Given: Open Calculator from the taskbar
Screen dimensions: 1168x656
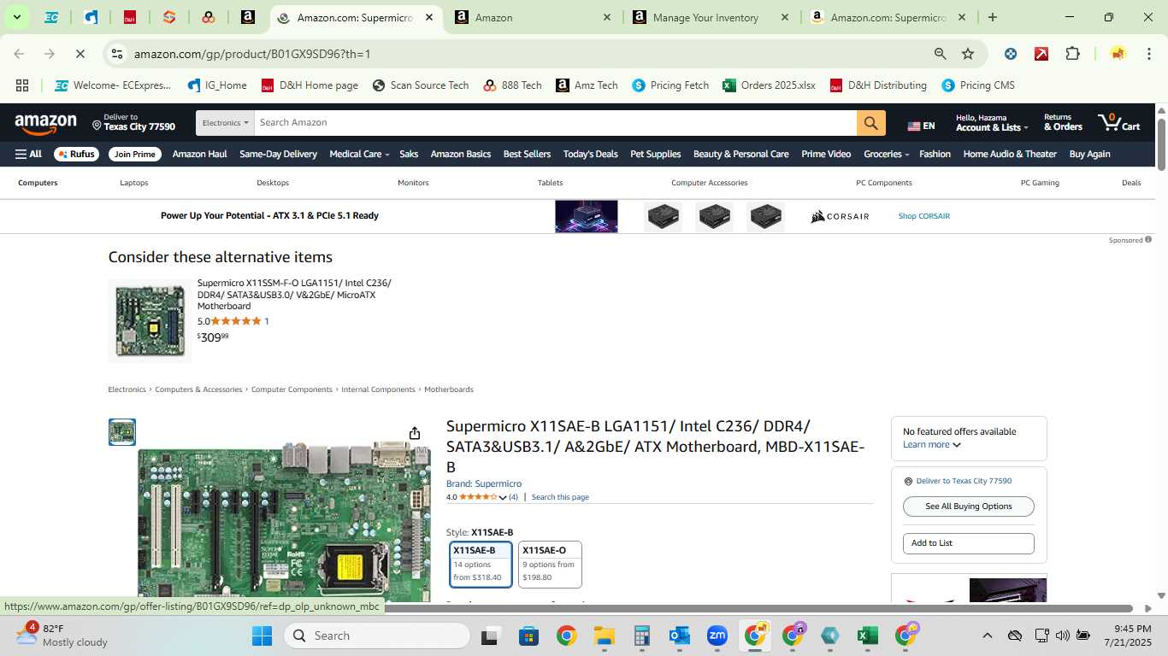Looking at the screenshot, I should pyautogui.click(x=642, y=635).
